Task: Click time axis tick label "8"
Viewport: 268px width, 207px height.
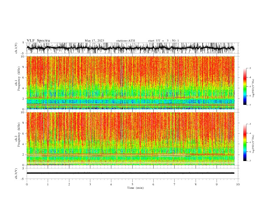Action: [196, 184]
